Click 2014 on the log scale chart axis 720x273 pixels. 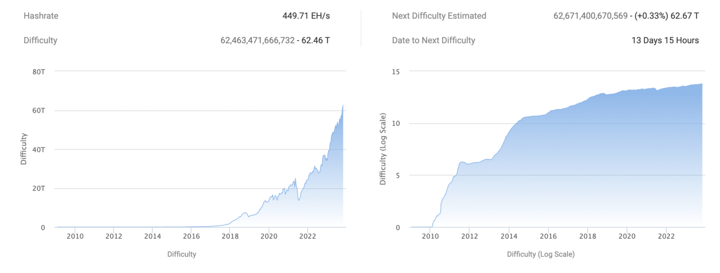click(509, 236)
